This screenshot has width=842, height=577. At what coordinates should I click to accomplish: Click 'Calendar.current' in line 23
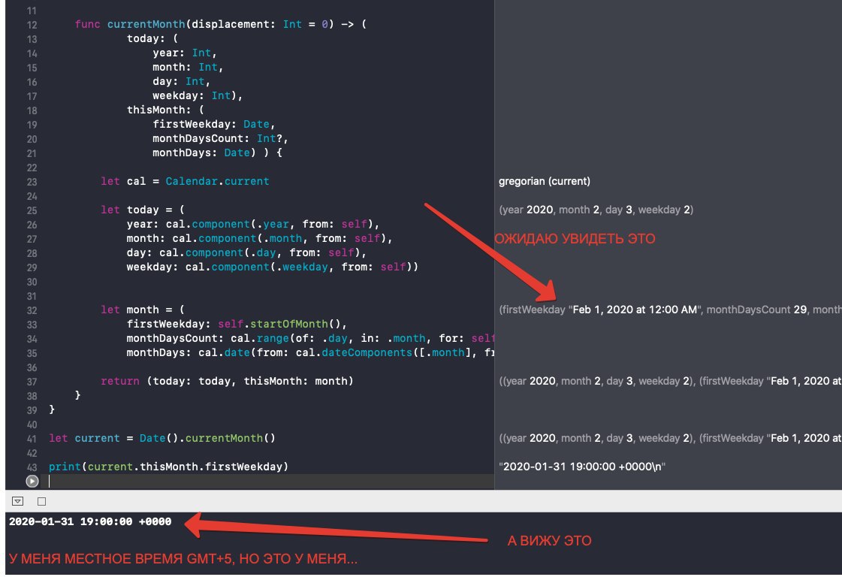217,181
